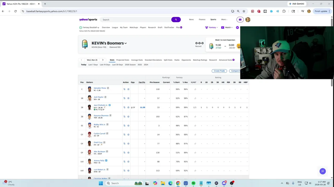Click the trade icon for Kazuma Okamoto
The width and height of the screenshot is (334, 187).
(124, 116)
